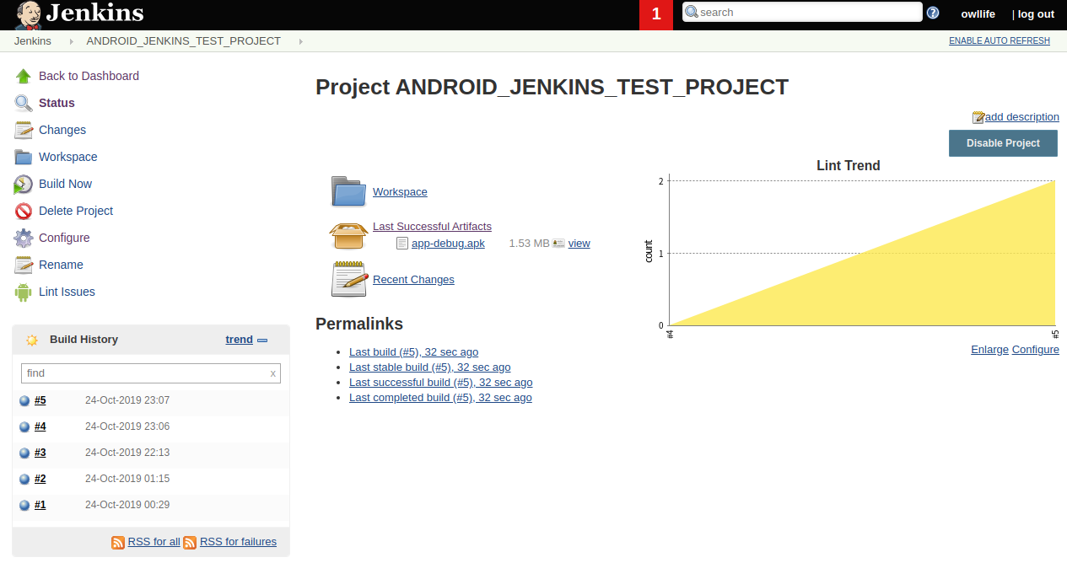Click the large Workspace folder icon in main panel
The height and width of the screenshot is (563, 1067).
pyautogui.click(x=348, y=191)
